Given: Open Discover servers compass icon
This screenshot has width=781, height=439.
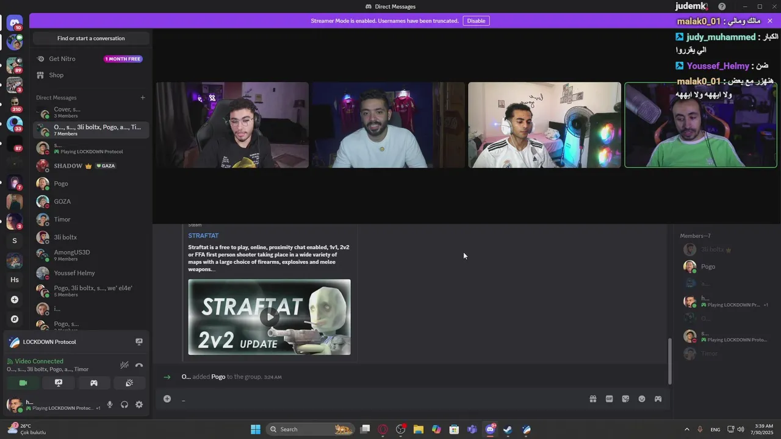Looking at the screenshot, I should tap(15, 319).
